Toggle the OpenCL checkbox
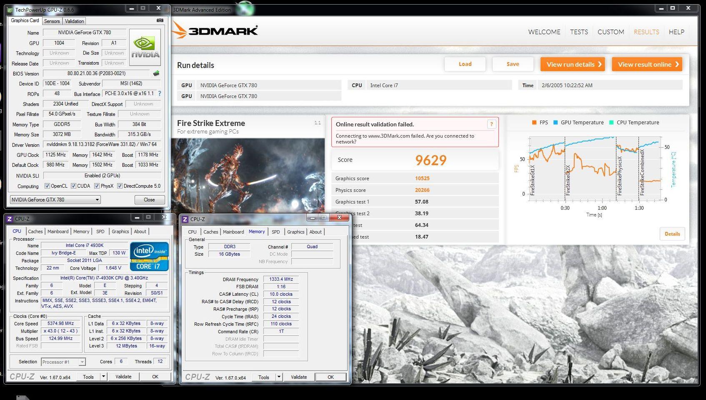Image resolution: width=706 pixels, height=400 pixels. click(x=47, y=186)
